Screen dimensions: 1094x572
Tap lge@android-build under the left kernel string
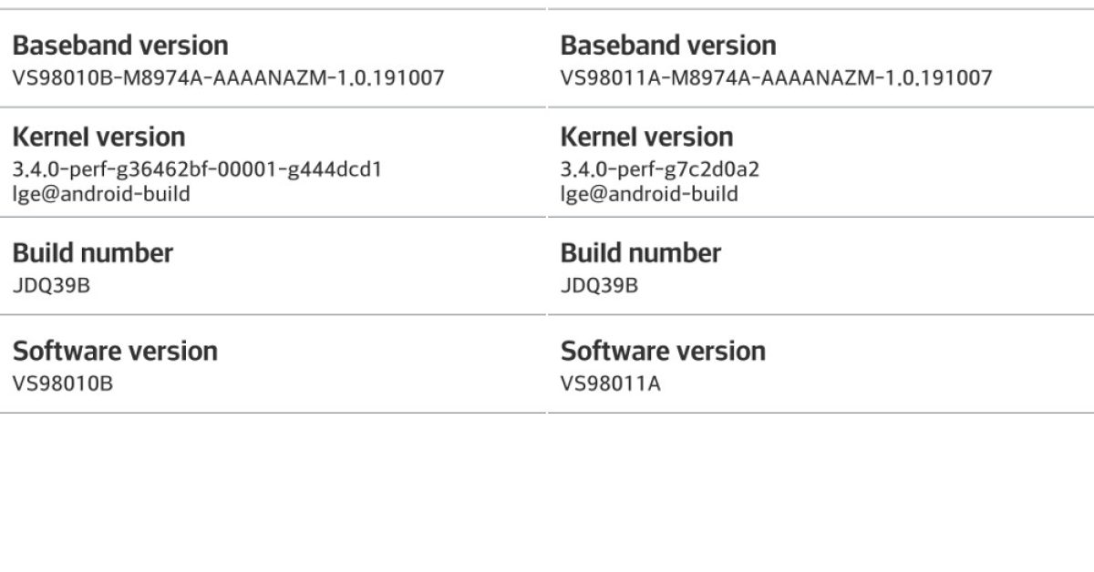tap(101, 194)
